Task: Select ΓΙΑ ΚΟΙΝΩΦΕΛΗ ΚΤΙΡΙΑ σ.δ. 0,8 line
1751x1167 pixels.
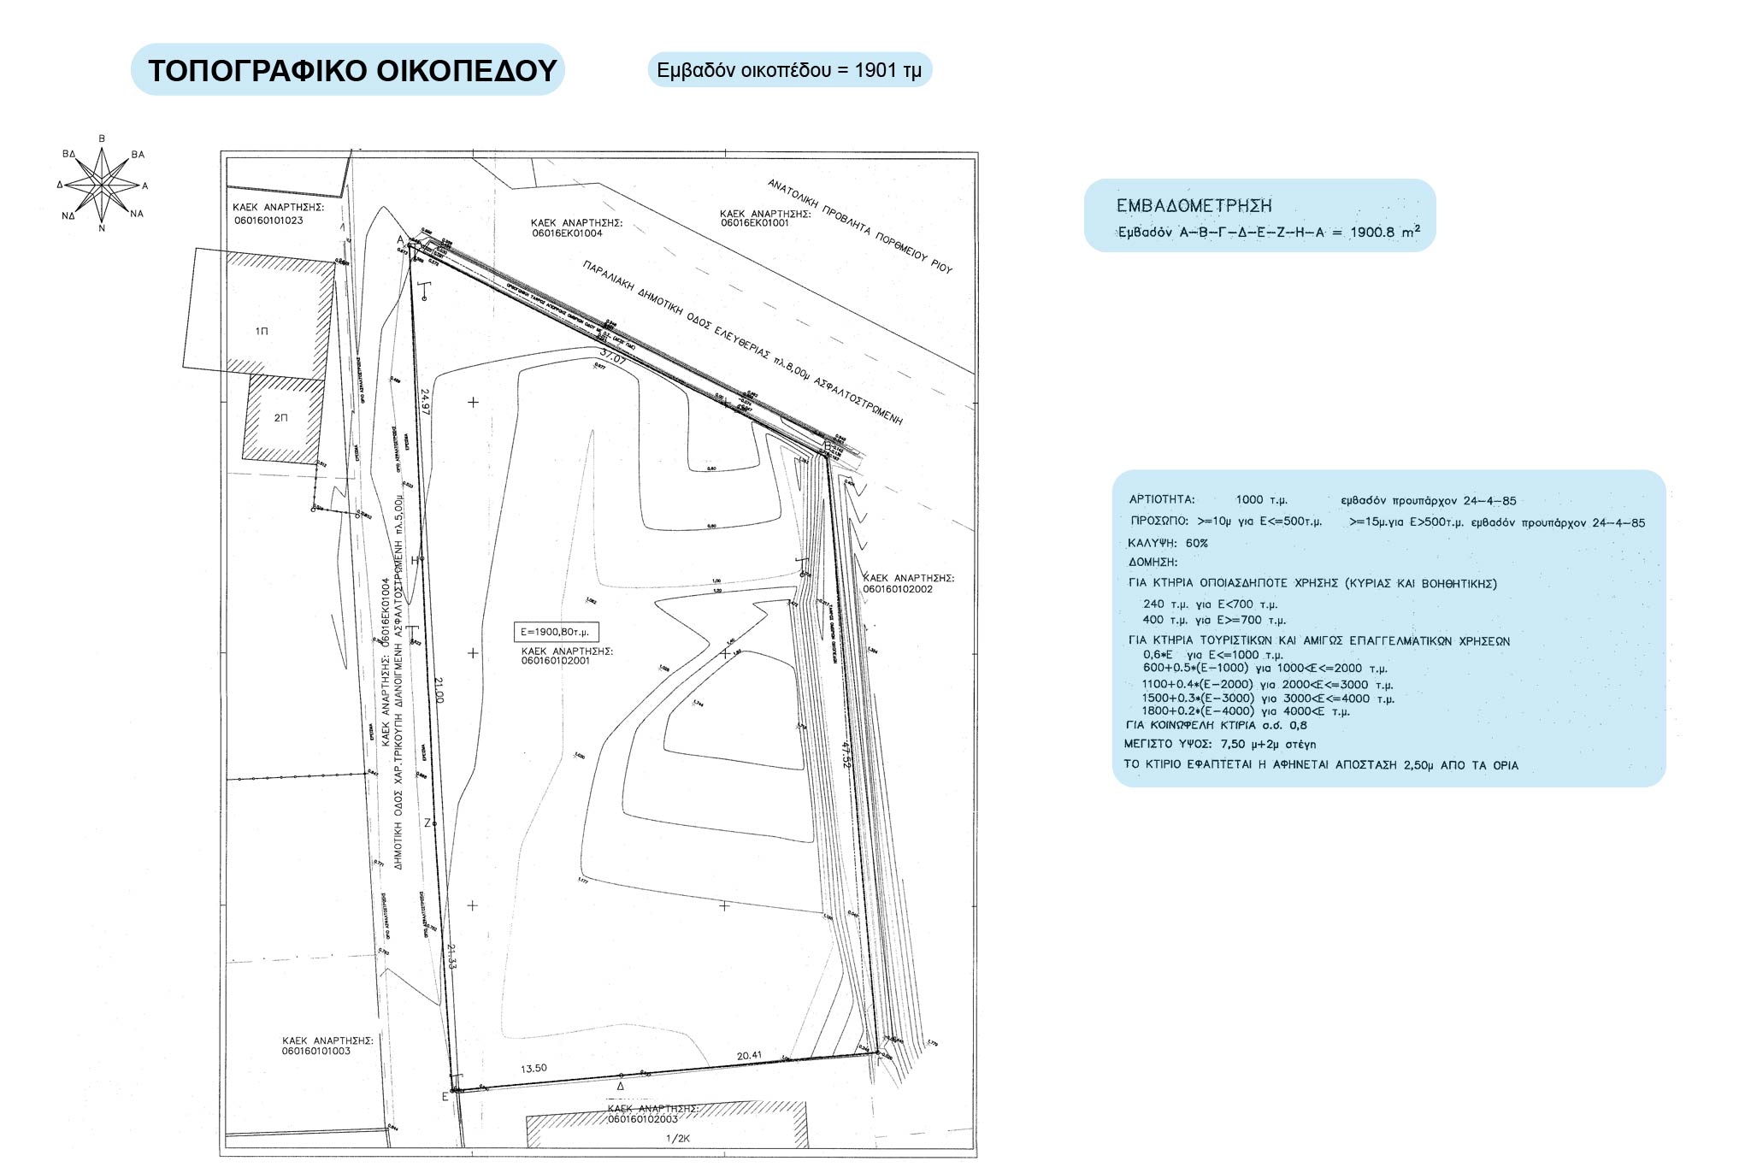Action: [x=1217, y=725]
